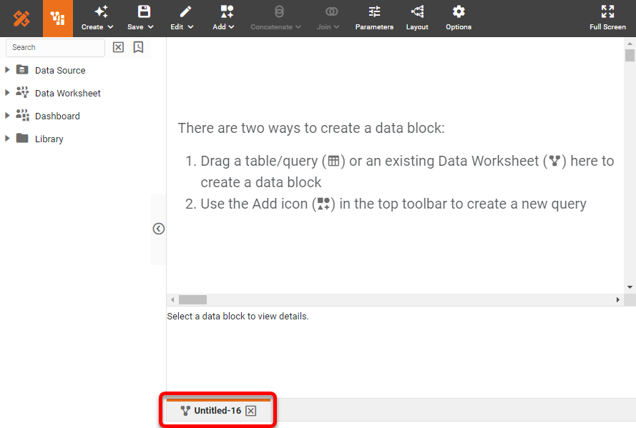
Task: Expand the Dashboard tree node
Action: pyautogui.click(x=7, y=116)
